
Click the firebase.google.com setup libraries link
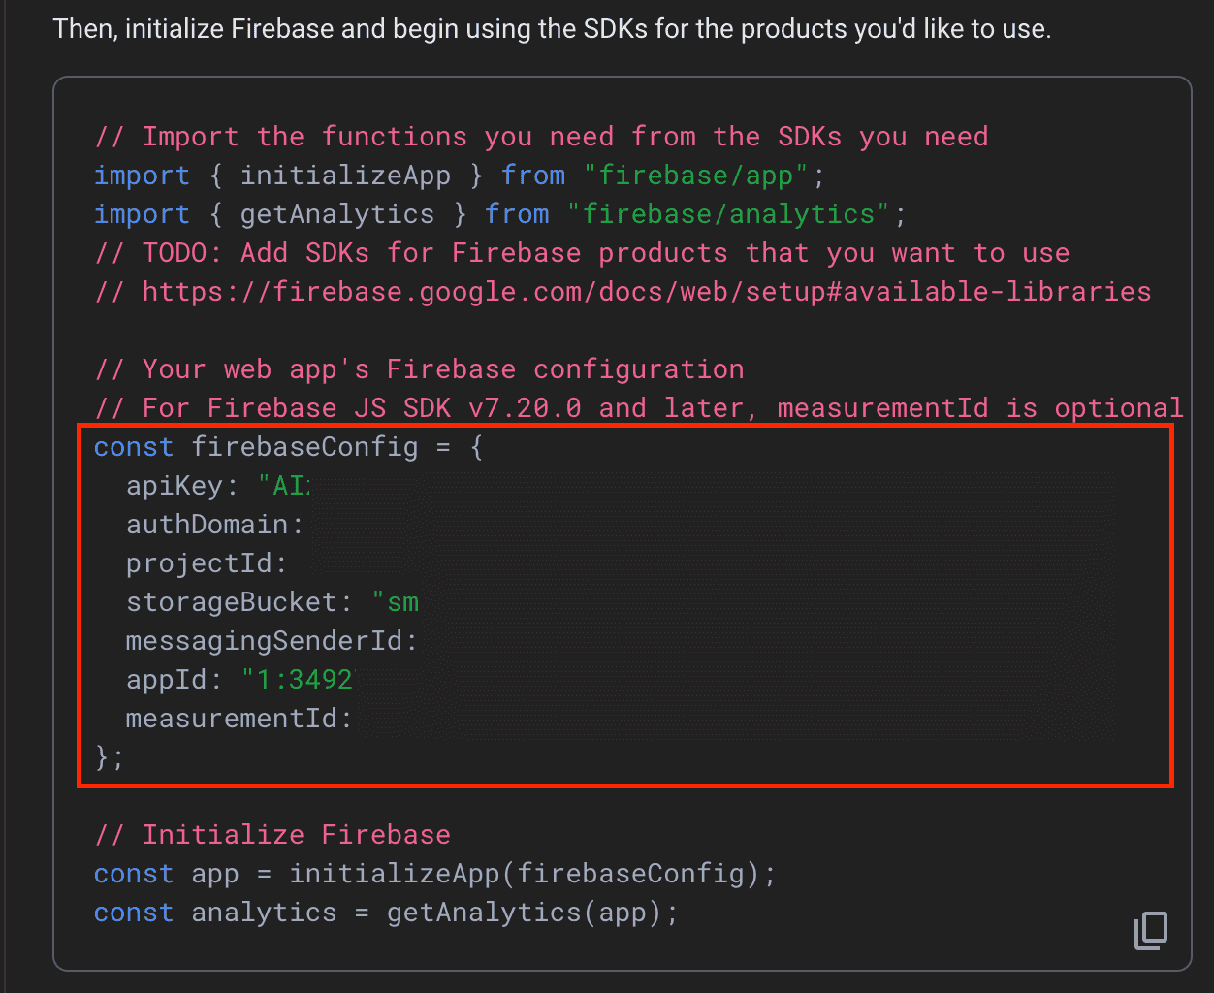click(x=621, y=291)
